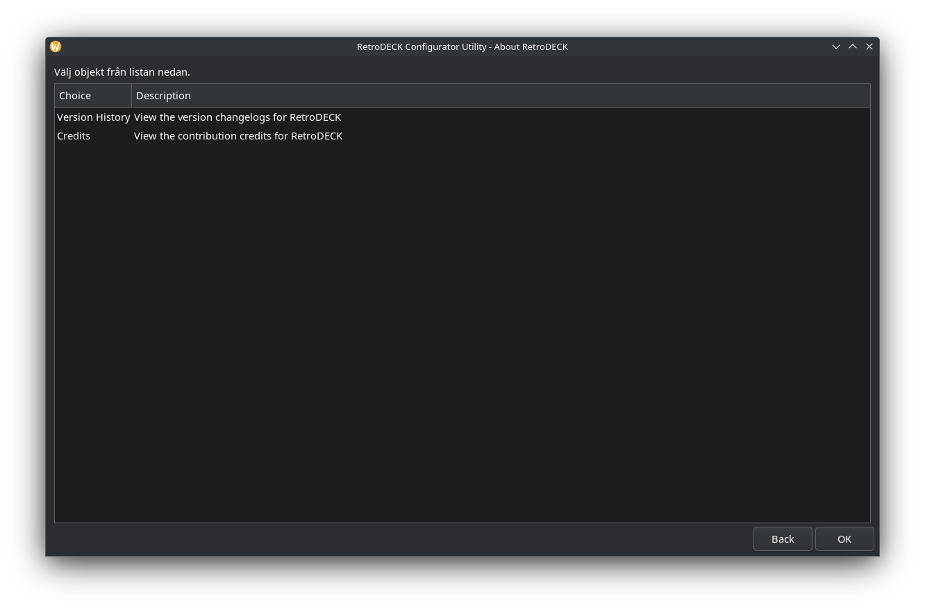
Task: Maximize the About RetroDECK window
Action: point(853,46)
